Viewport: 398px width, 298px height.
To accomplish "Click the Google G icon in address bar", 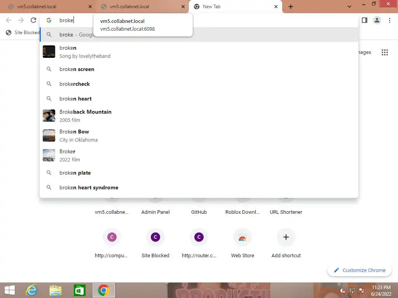I will click(x=49, y=20).
